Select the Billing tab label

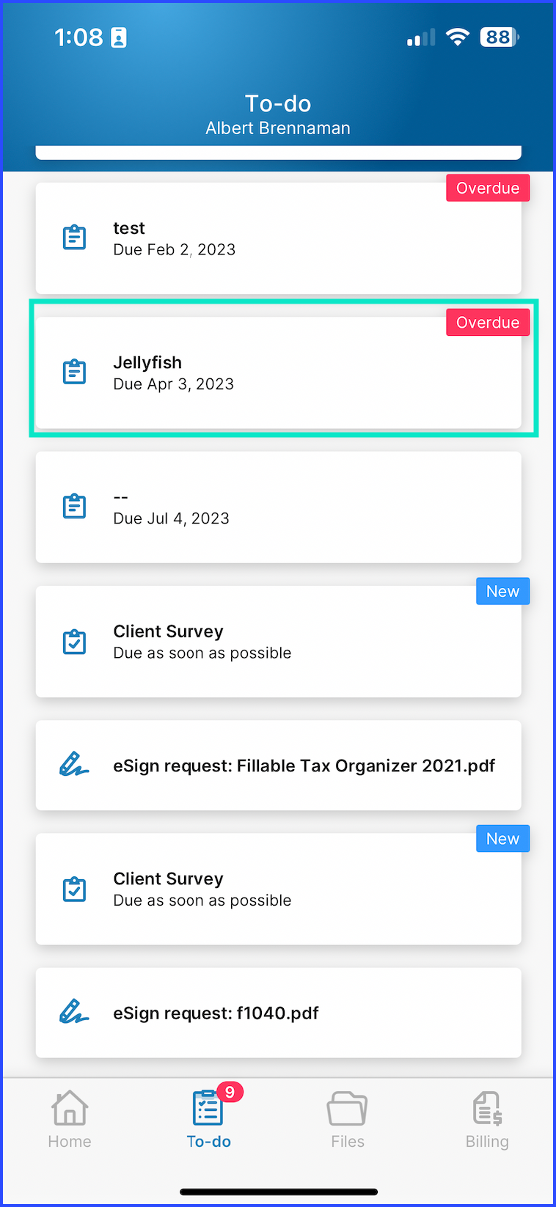tap(487, 1142)
